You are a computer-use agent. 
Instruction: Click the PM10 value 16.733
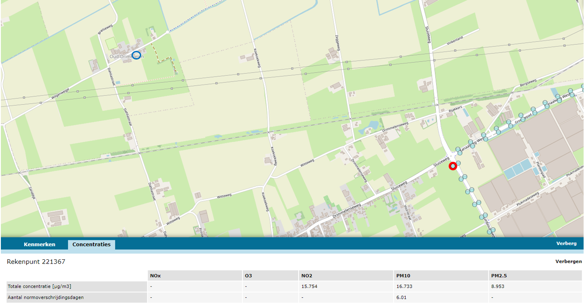[404, 286]
